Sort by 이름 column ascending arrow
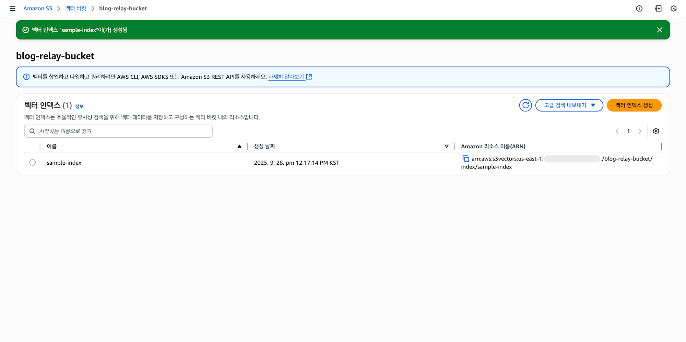 pos(239,146)
